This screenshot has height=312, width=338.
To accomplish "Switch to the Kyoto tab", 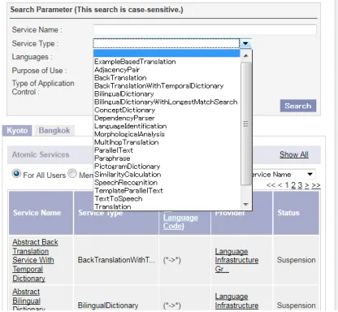I will 17,131.
